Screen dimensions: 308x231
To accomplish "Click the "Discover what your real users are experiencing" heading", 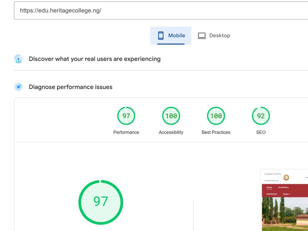I will click(x=95, y=59).
